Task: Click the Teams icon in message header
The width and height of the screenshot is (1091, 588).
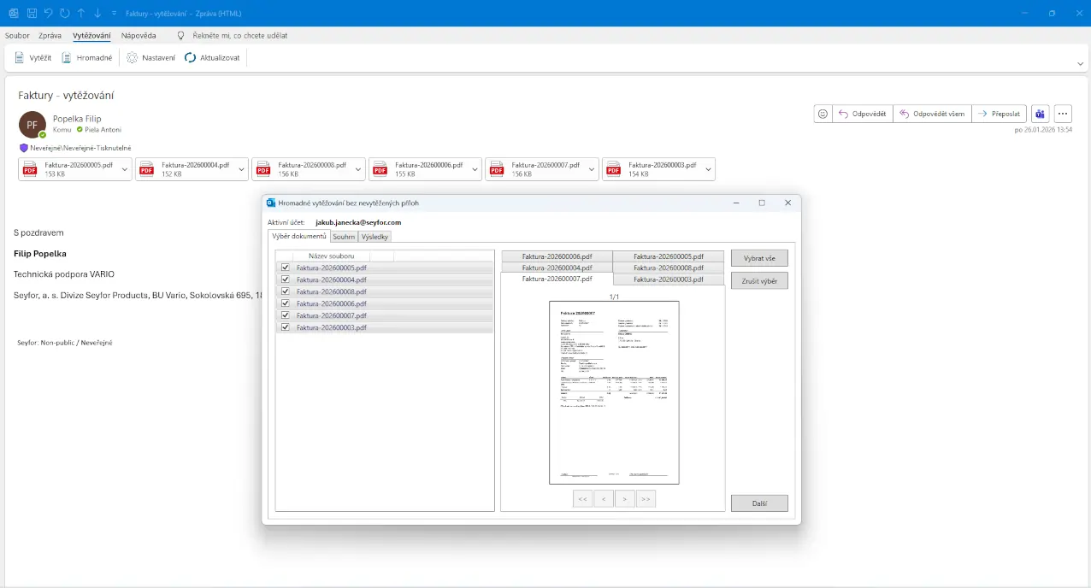Action: [x=1040, y=114]
